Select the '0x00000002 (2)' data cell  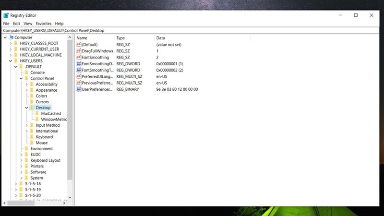[170, 70]
